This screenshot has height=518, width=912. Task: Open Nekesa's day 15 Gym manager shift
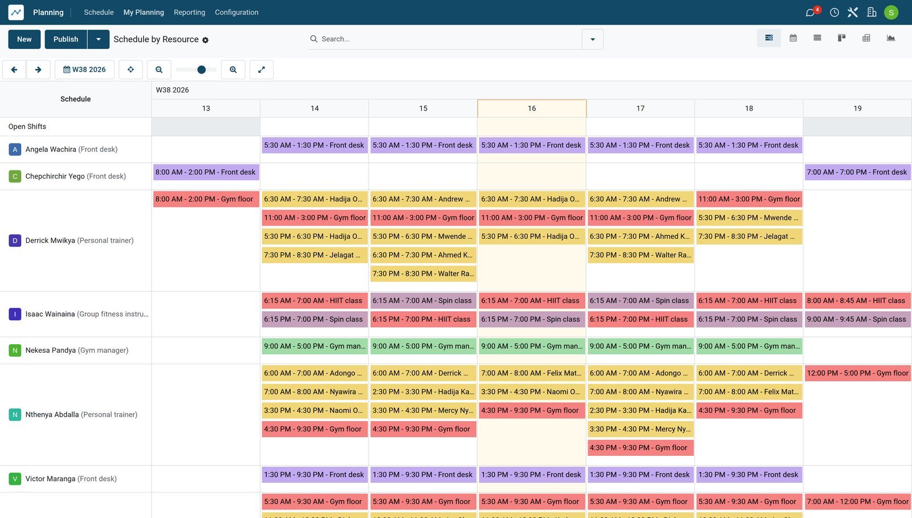(x=423, y=346)
